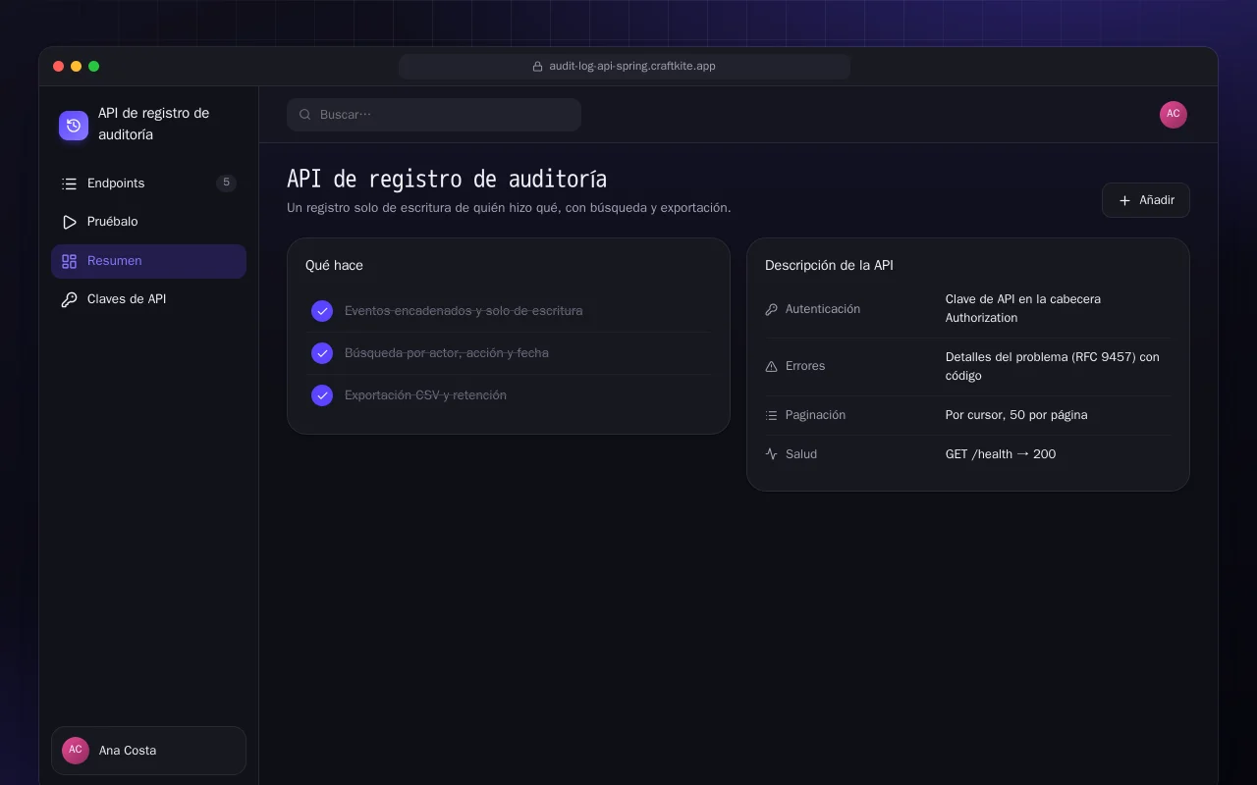Click the lock icon in the address bar
The height and width of the screenshot is (785, 1257).
(x=537, y=67)
